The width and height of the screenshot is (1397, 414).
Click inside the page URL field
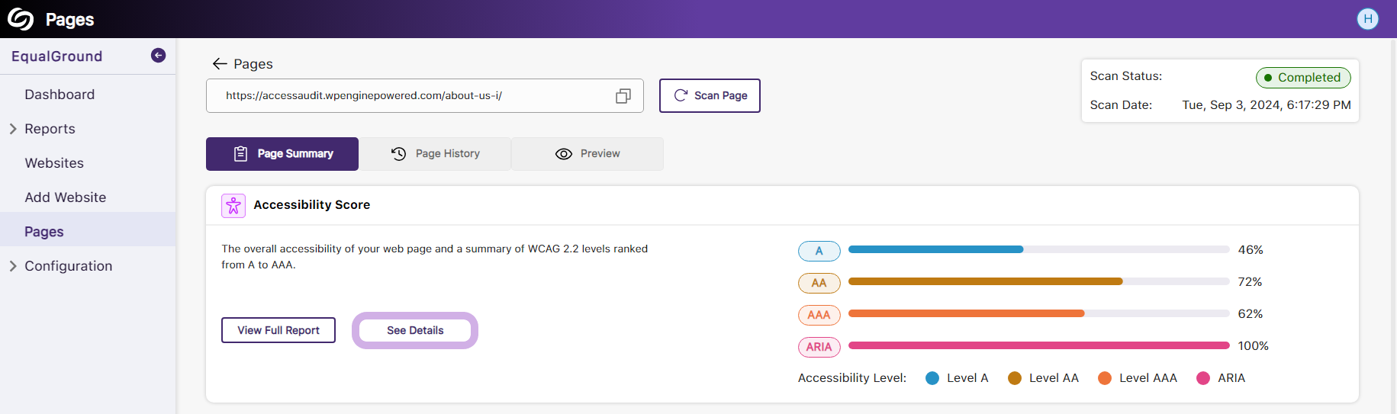[x=412, y=95]
